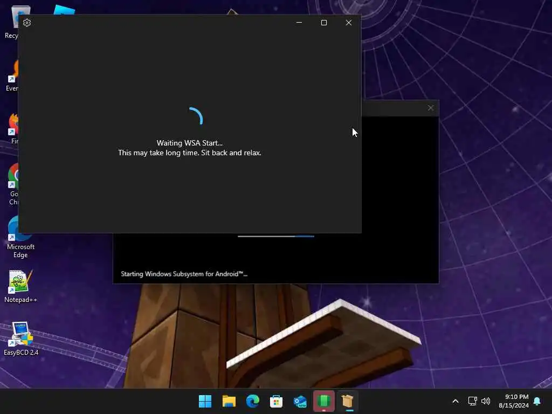Select Notepad++ desktop shortcut
Screen dimensions: 552x414
click(20, 286)
